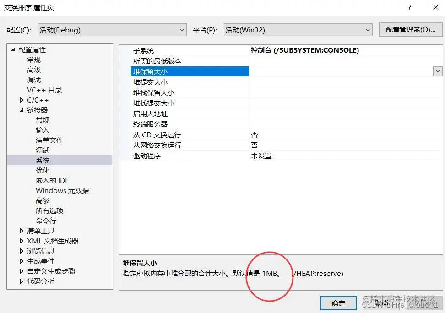Select the 系统 item under 链接器
The height and width of the screenshot is (313, 445).
pyautogui.click(x=43, y=160)
